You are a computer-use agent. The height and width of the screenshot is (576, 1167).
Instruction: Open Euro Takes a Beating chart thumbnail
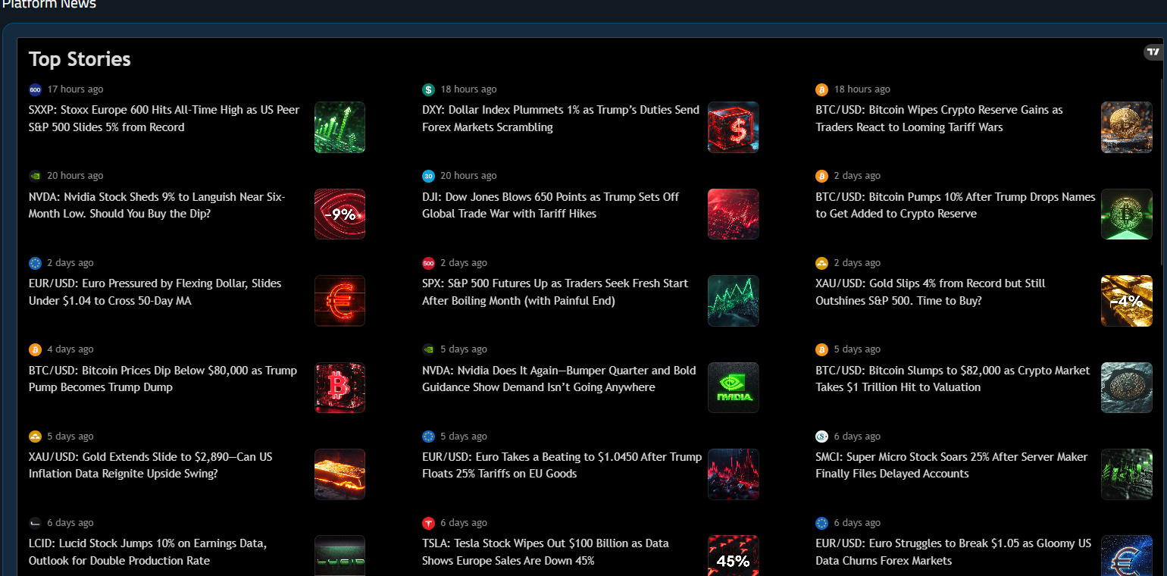tap(733, 474)
